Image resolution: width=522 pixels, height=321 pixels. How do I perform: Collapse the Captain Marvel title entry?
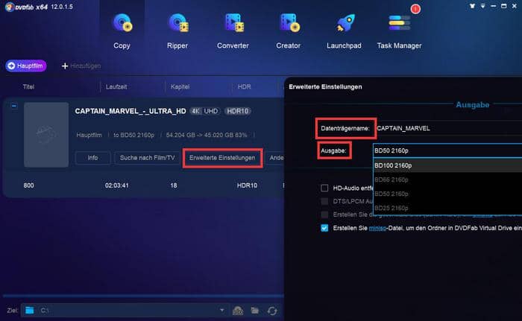point(14,106)
